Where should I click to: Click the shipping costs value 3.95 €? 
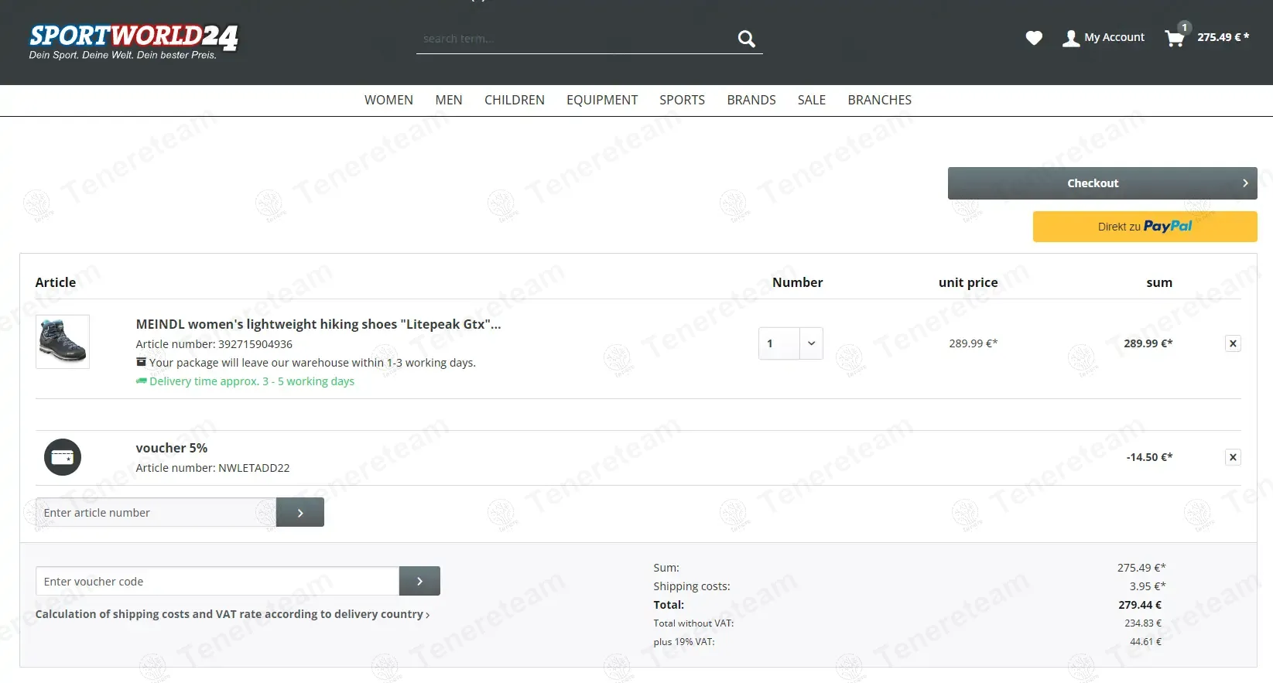[x=1148, y=586]
